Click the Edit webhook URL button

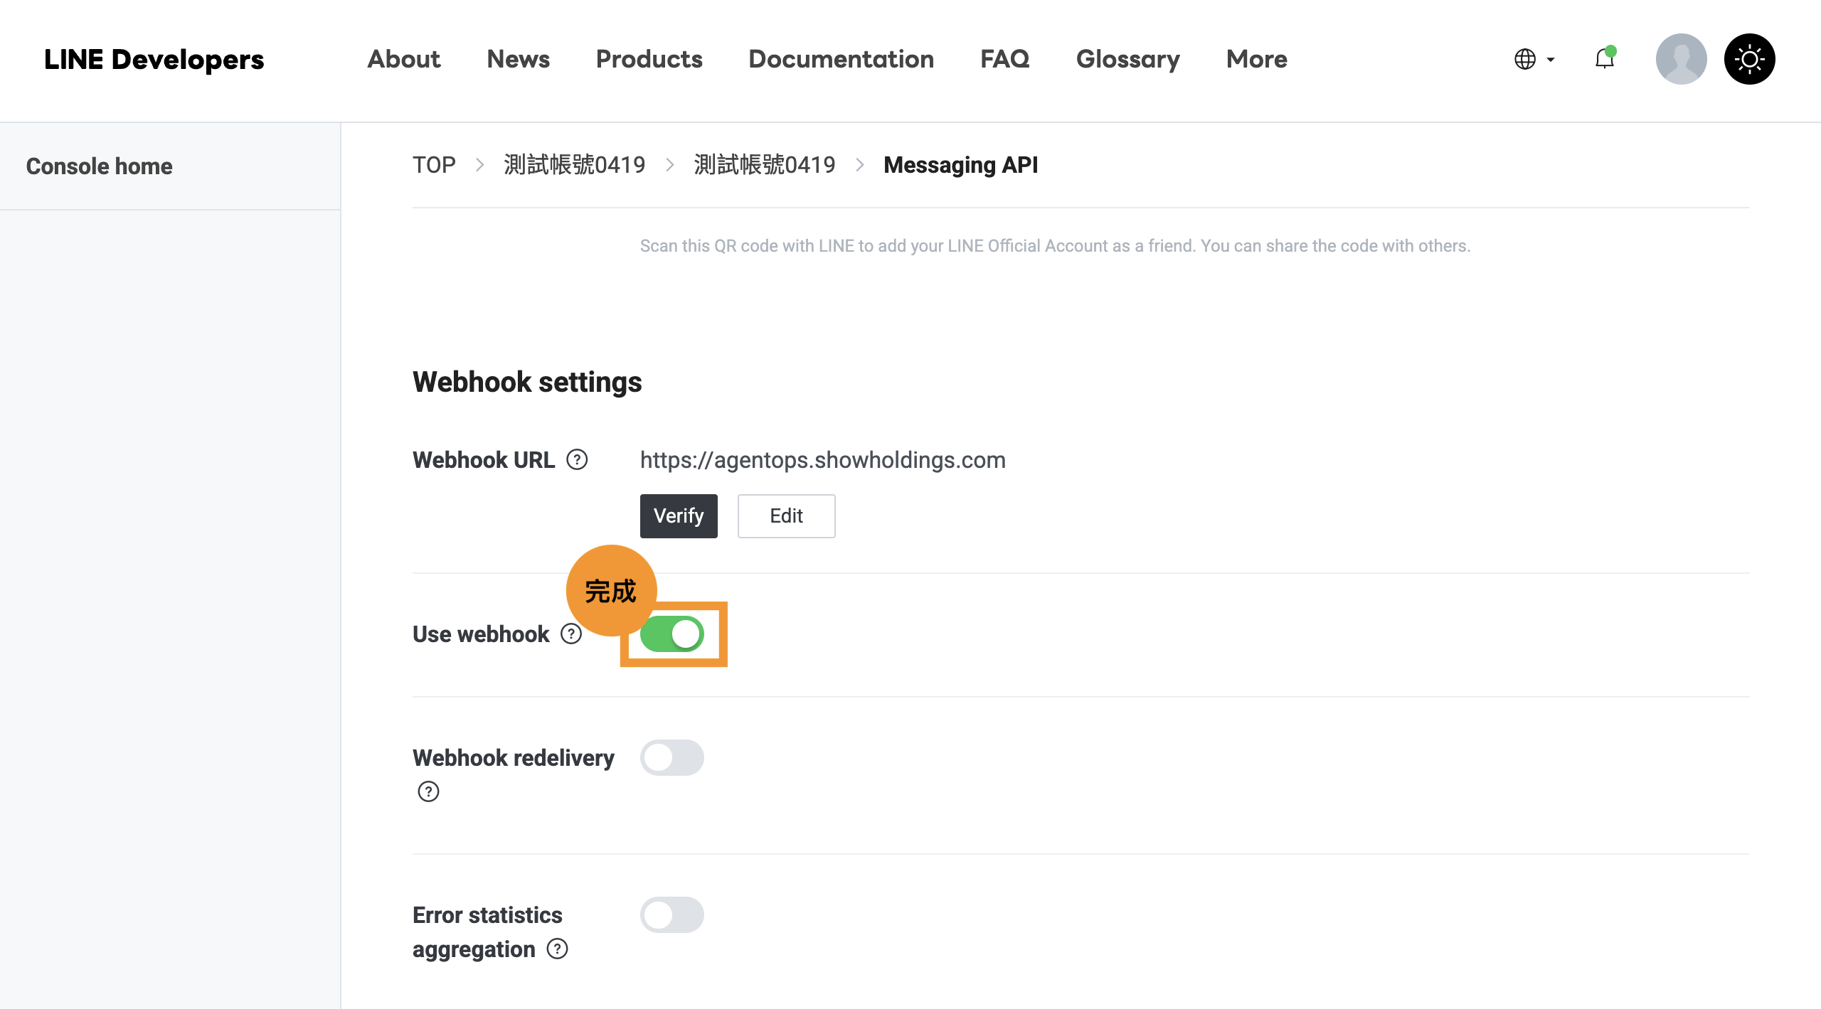[787, 516]
